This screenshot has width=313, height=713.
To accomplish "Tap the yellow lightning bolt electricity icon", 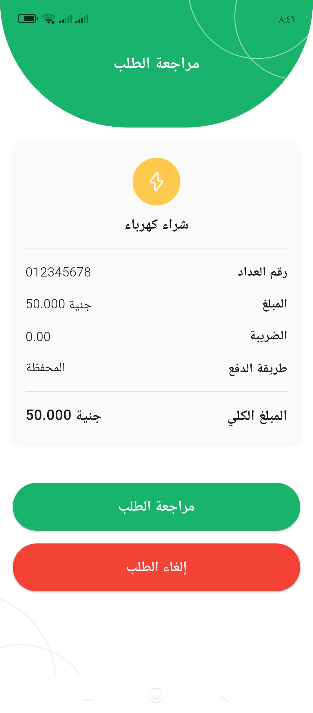I will [156, 182].
